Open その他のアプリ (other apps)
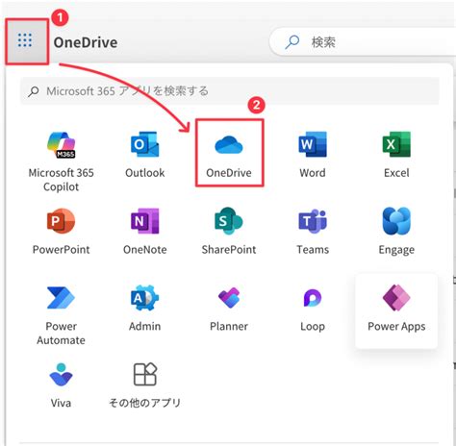 145,385
